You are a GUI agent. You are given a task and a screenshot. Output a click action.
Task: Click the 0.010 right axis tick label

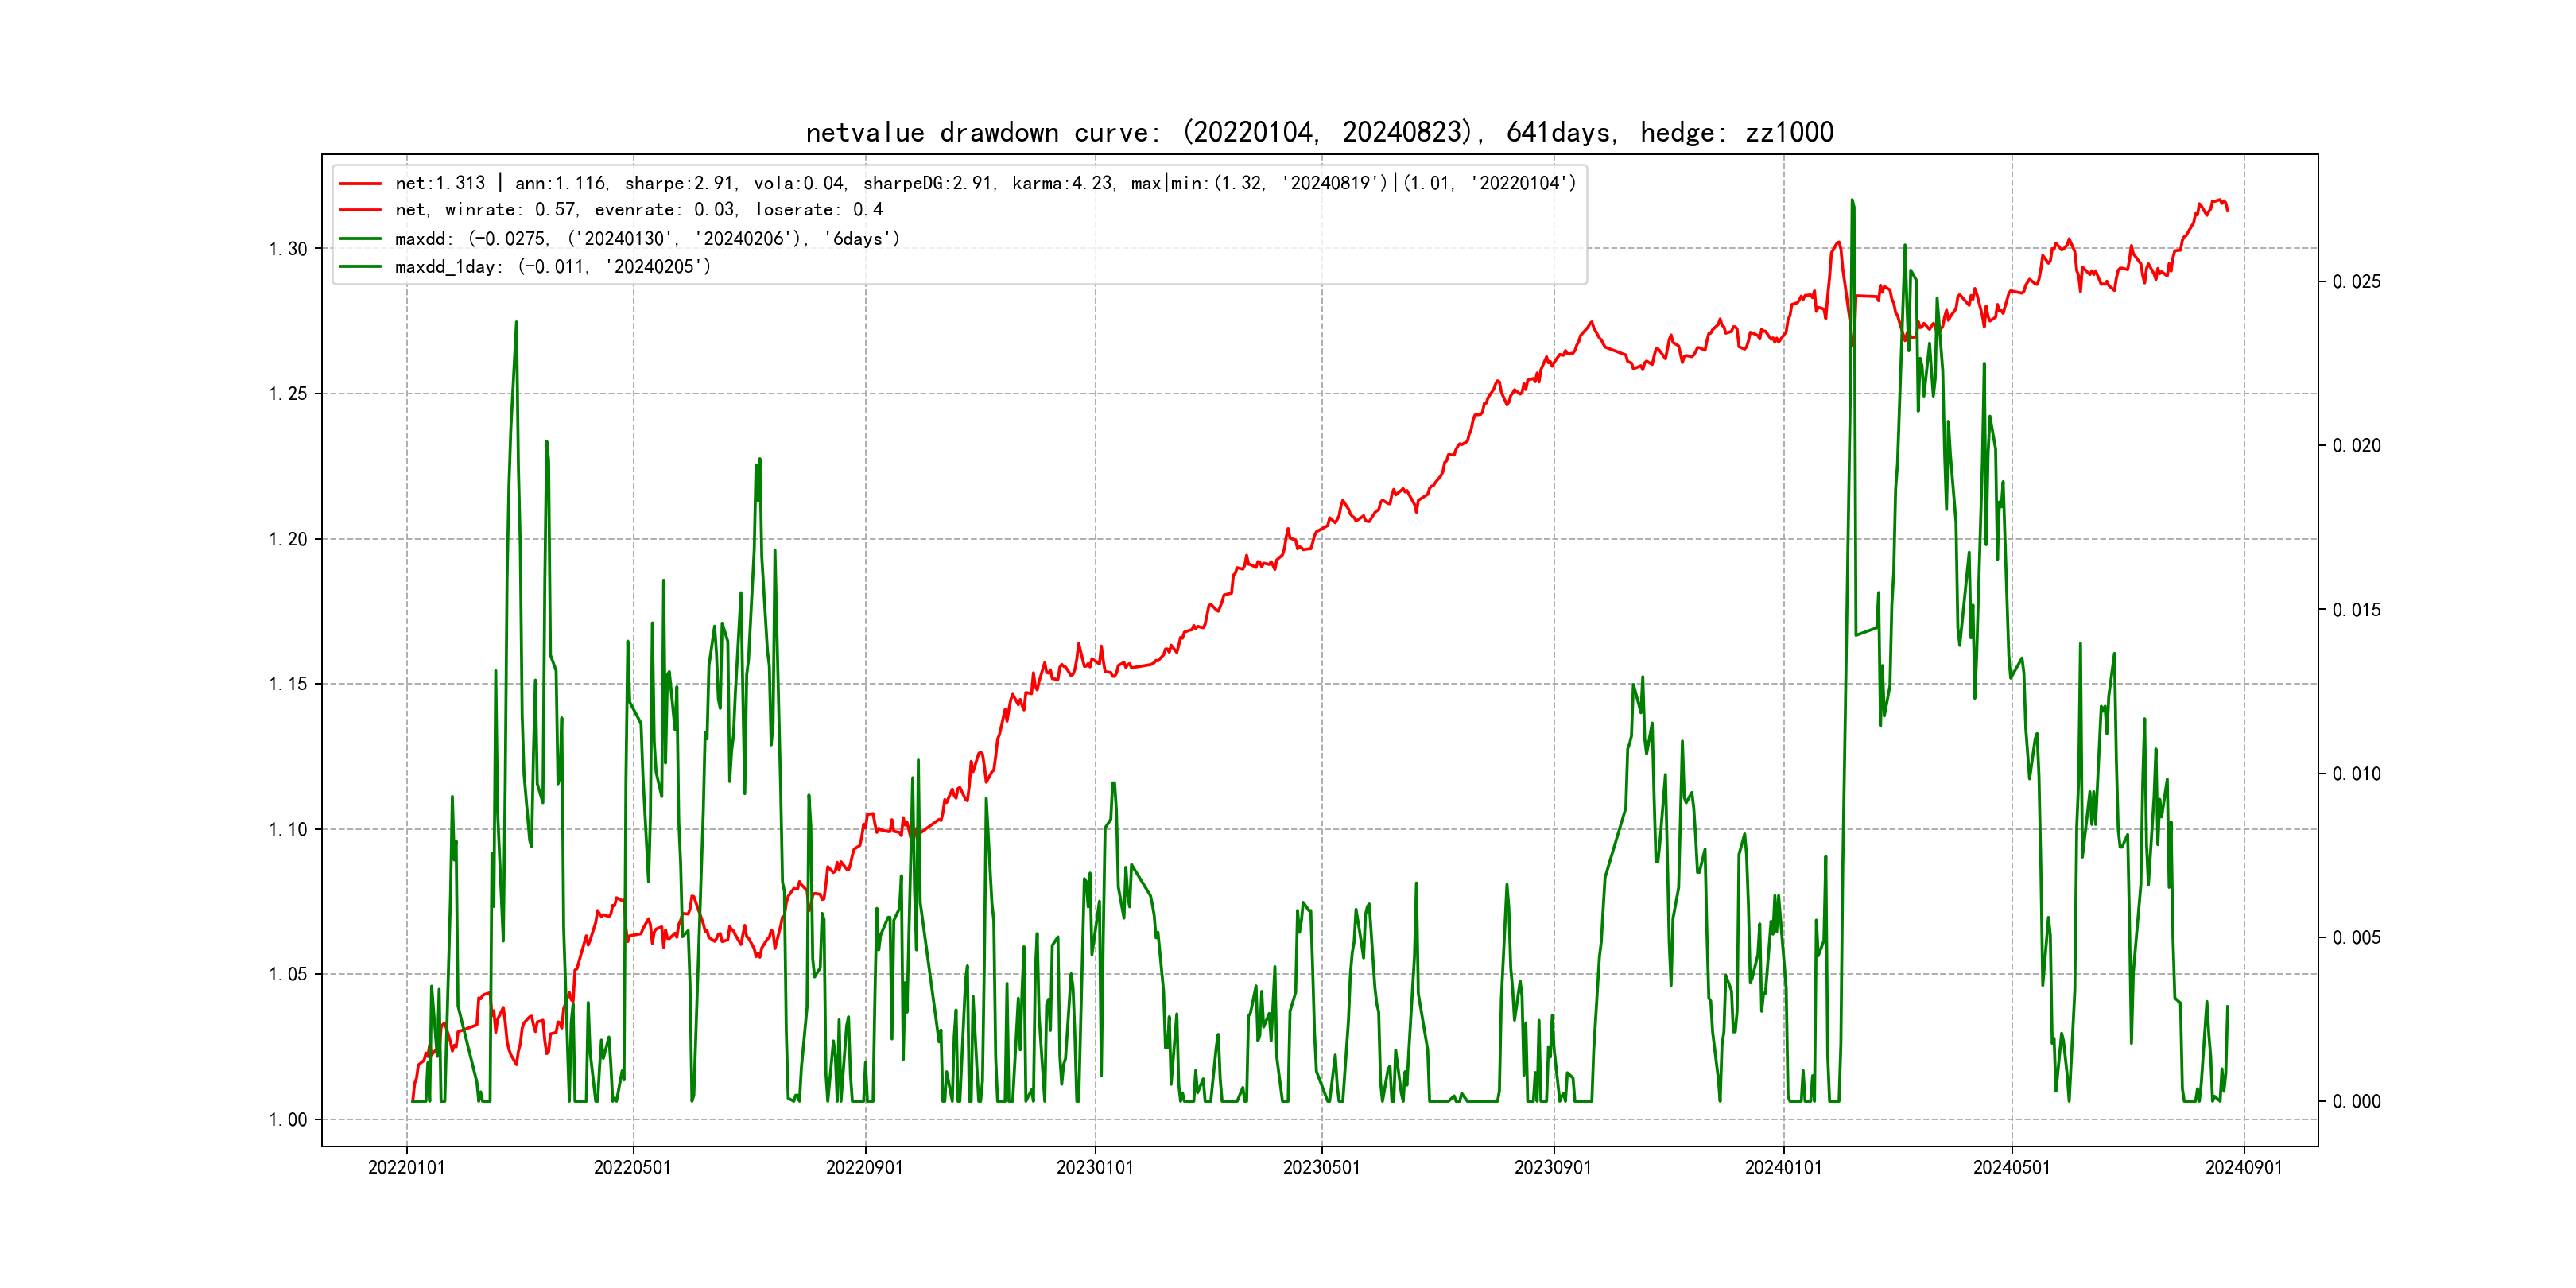coord(2356,774)
